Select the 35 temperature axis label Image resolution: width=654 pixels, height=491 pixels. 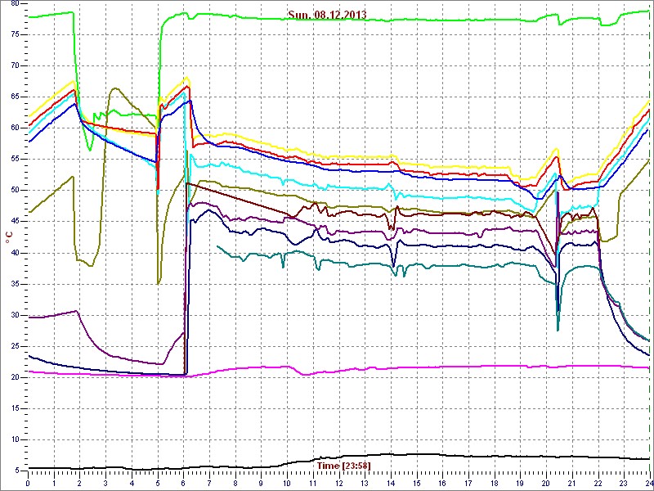[x=14, y=284]
